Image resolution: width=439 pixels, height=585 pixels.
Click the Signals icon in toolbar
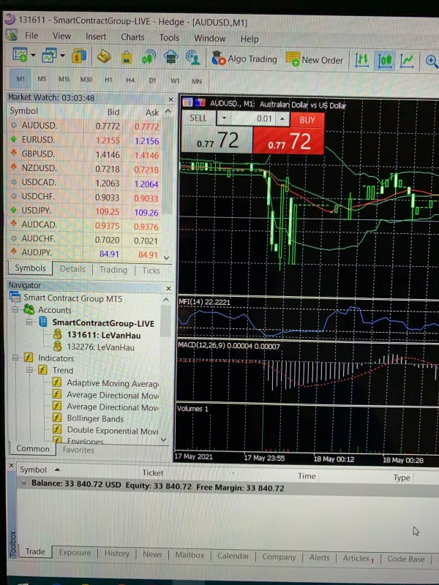pyautogui.click(x=149, y=57)
